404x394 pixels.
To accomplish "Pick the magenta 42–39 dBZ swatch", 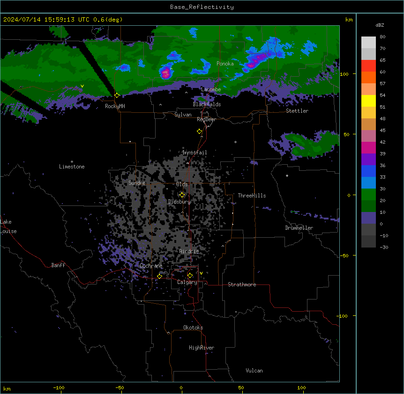I will point(368,147).
